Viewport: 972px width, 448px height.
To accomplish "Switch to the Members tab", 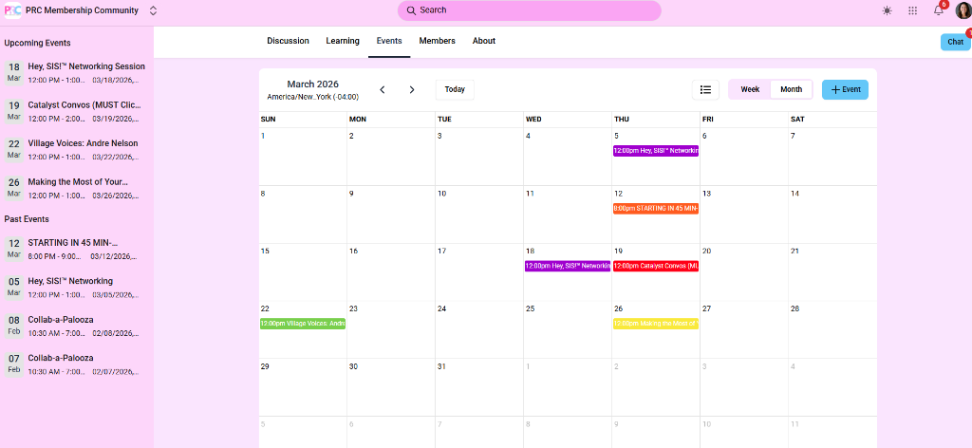I will coord(437,41).
